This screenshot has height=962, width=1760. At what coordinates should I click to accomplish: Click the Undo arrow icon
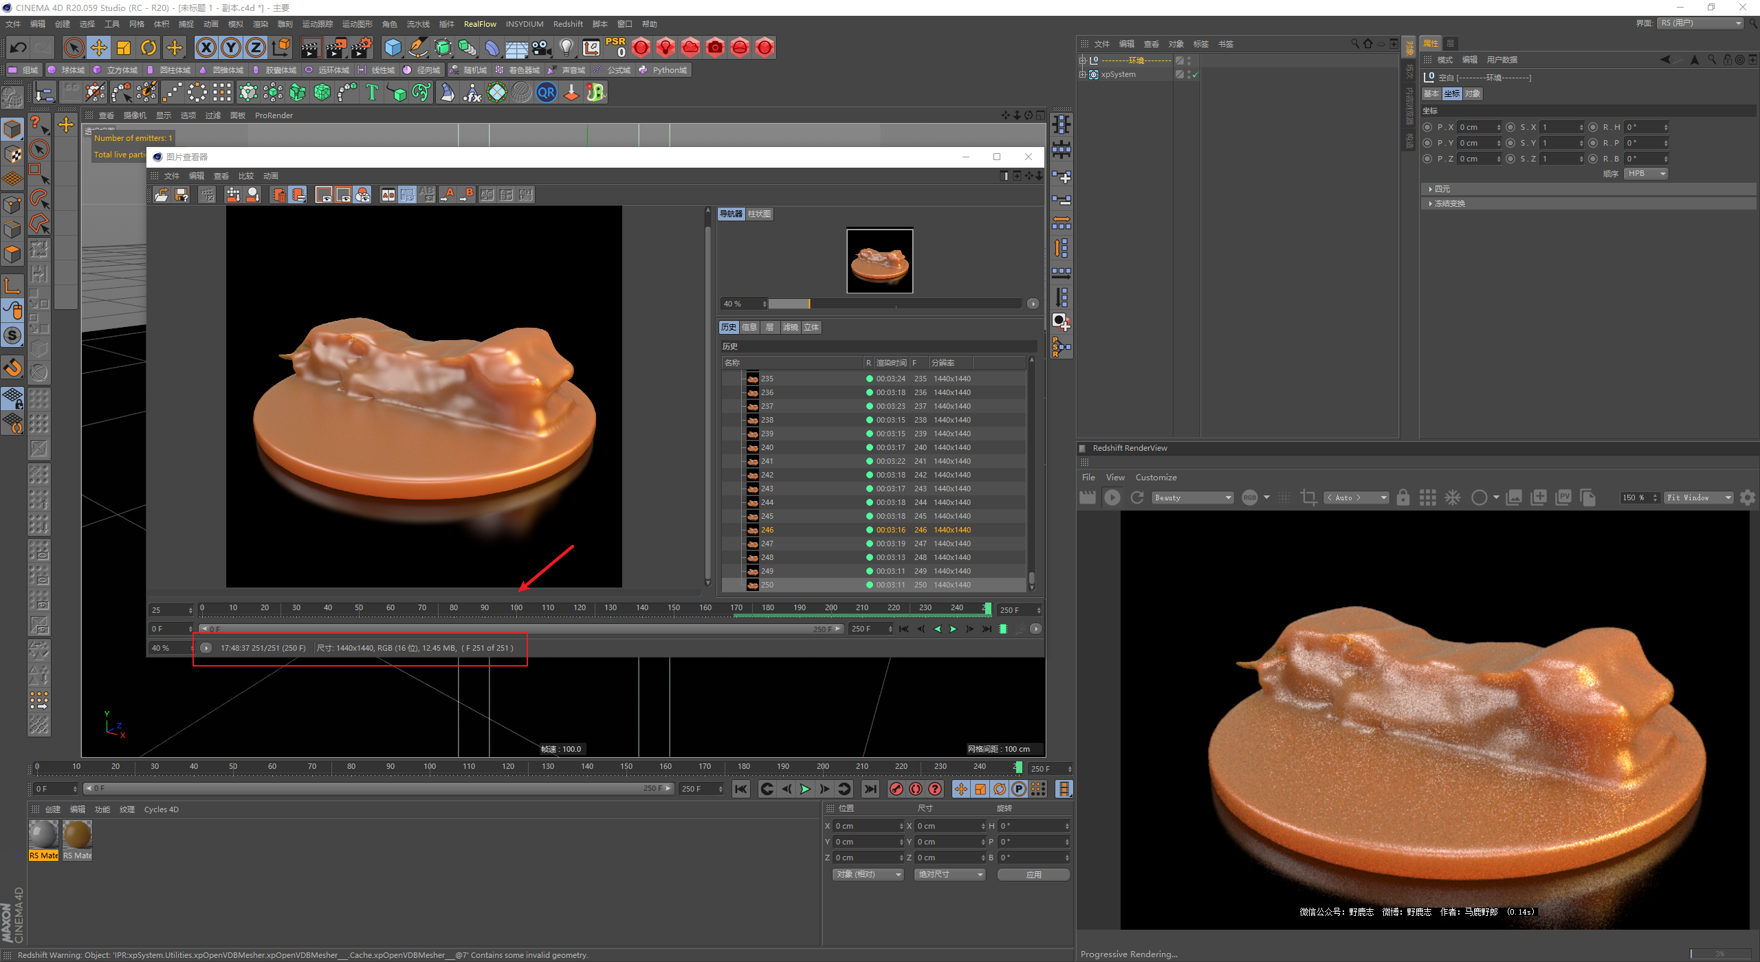click(19, 47)
